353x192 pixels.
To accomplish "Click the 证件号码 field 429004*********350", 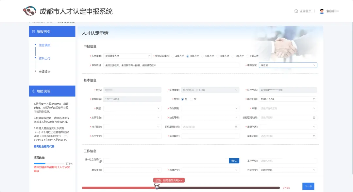I will point(288,90).
